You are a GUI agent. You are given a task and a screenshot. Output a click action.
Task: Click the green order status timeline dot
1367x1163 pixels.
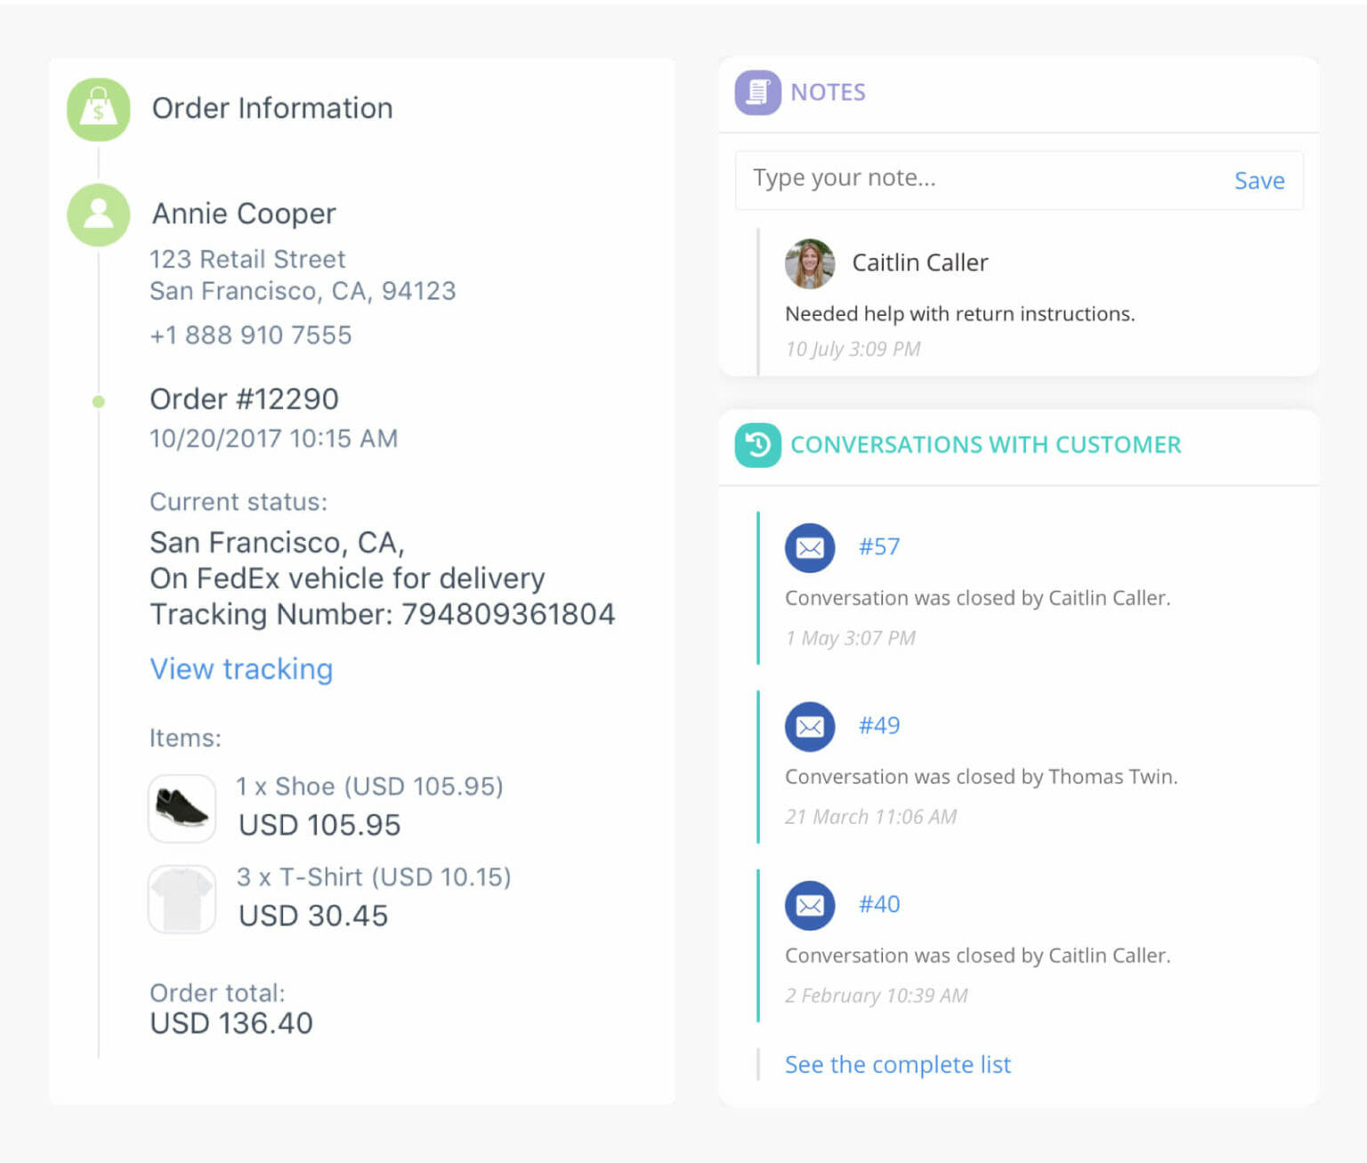click(x=98, y=401)
